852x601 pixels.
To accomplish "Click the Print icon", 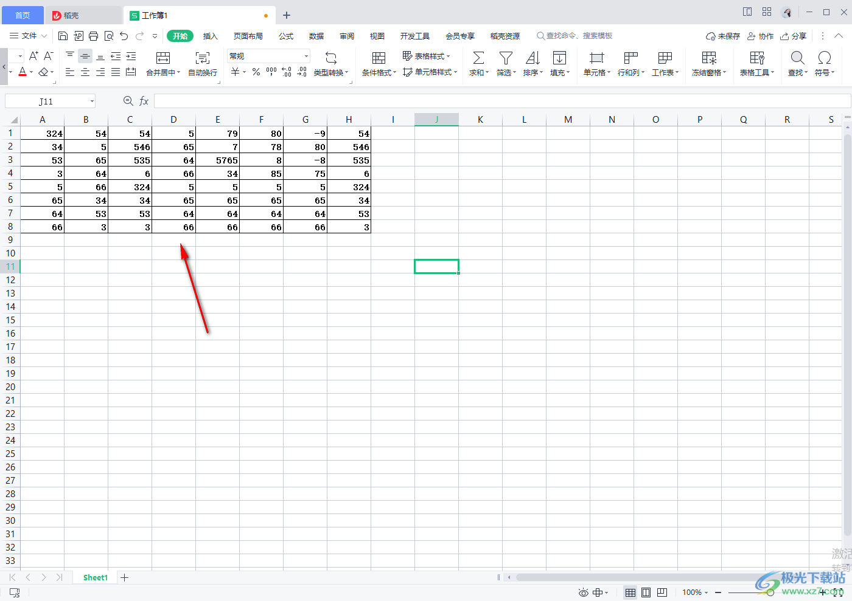I will 93,36.
